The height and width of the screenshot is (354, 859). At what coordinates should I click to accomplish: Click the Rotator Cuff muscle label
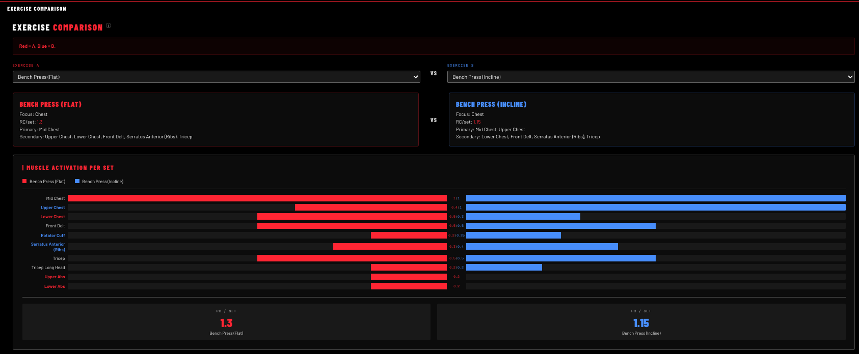point(53,235)
